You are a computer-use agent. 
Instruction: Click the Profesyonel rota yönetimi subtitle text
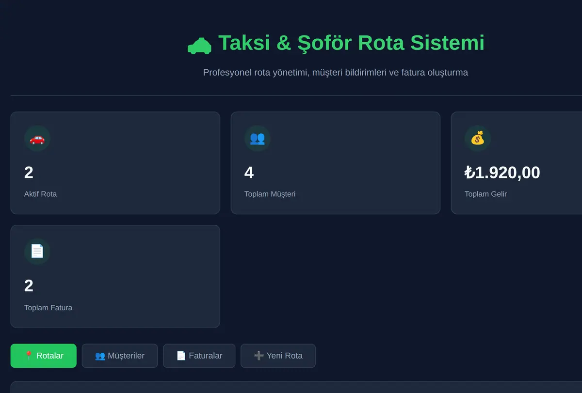coord(336,73)
